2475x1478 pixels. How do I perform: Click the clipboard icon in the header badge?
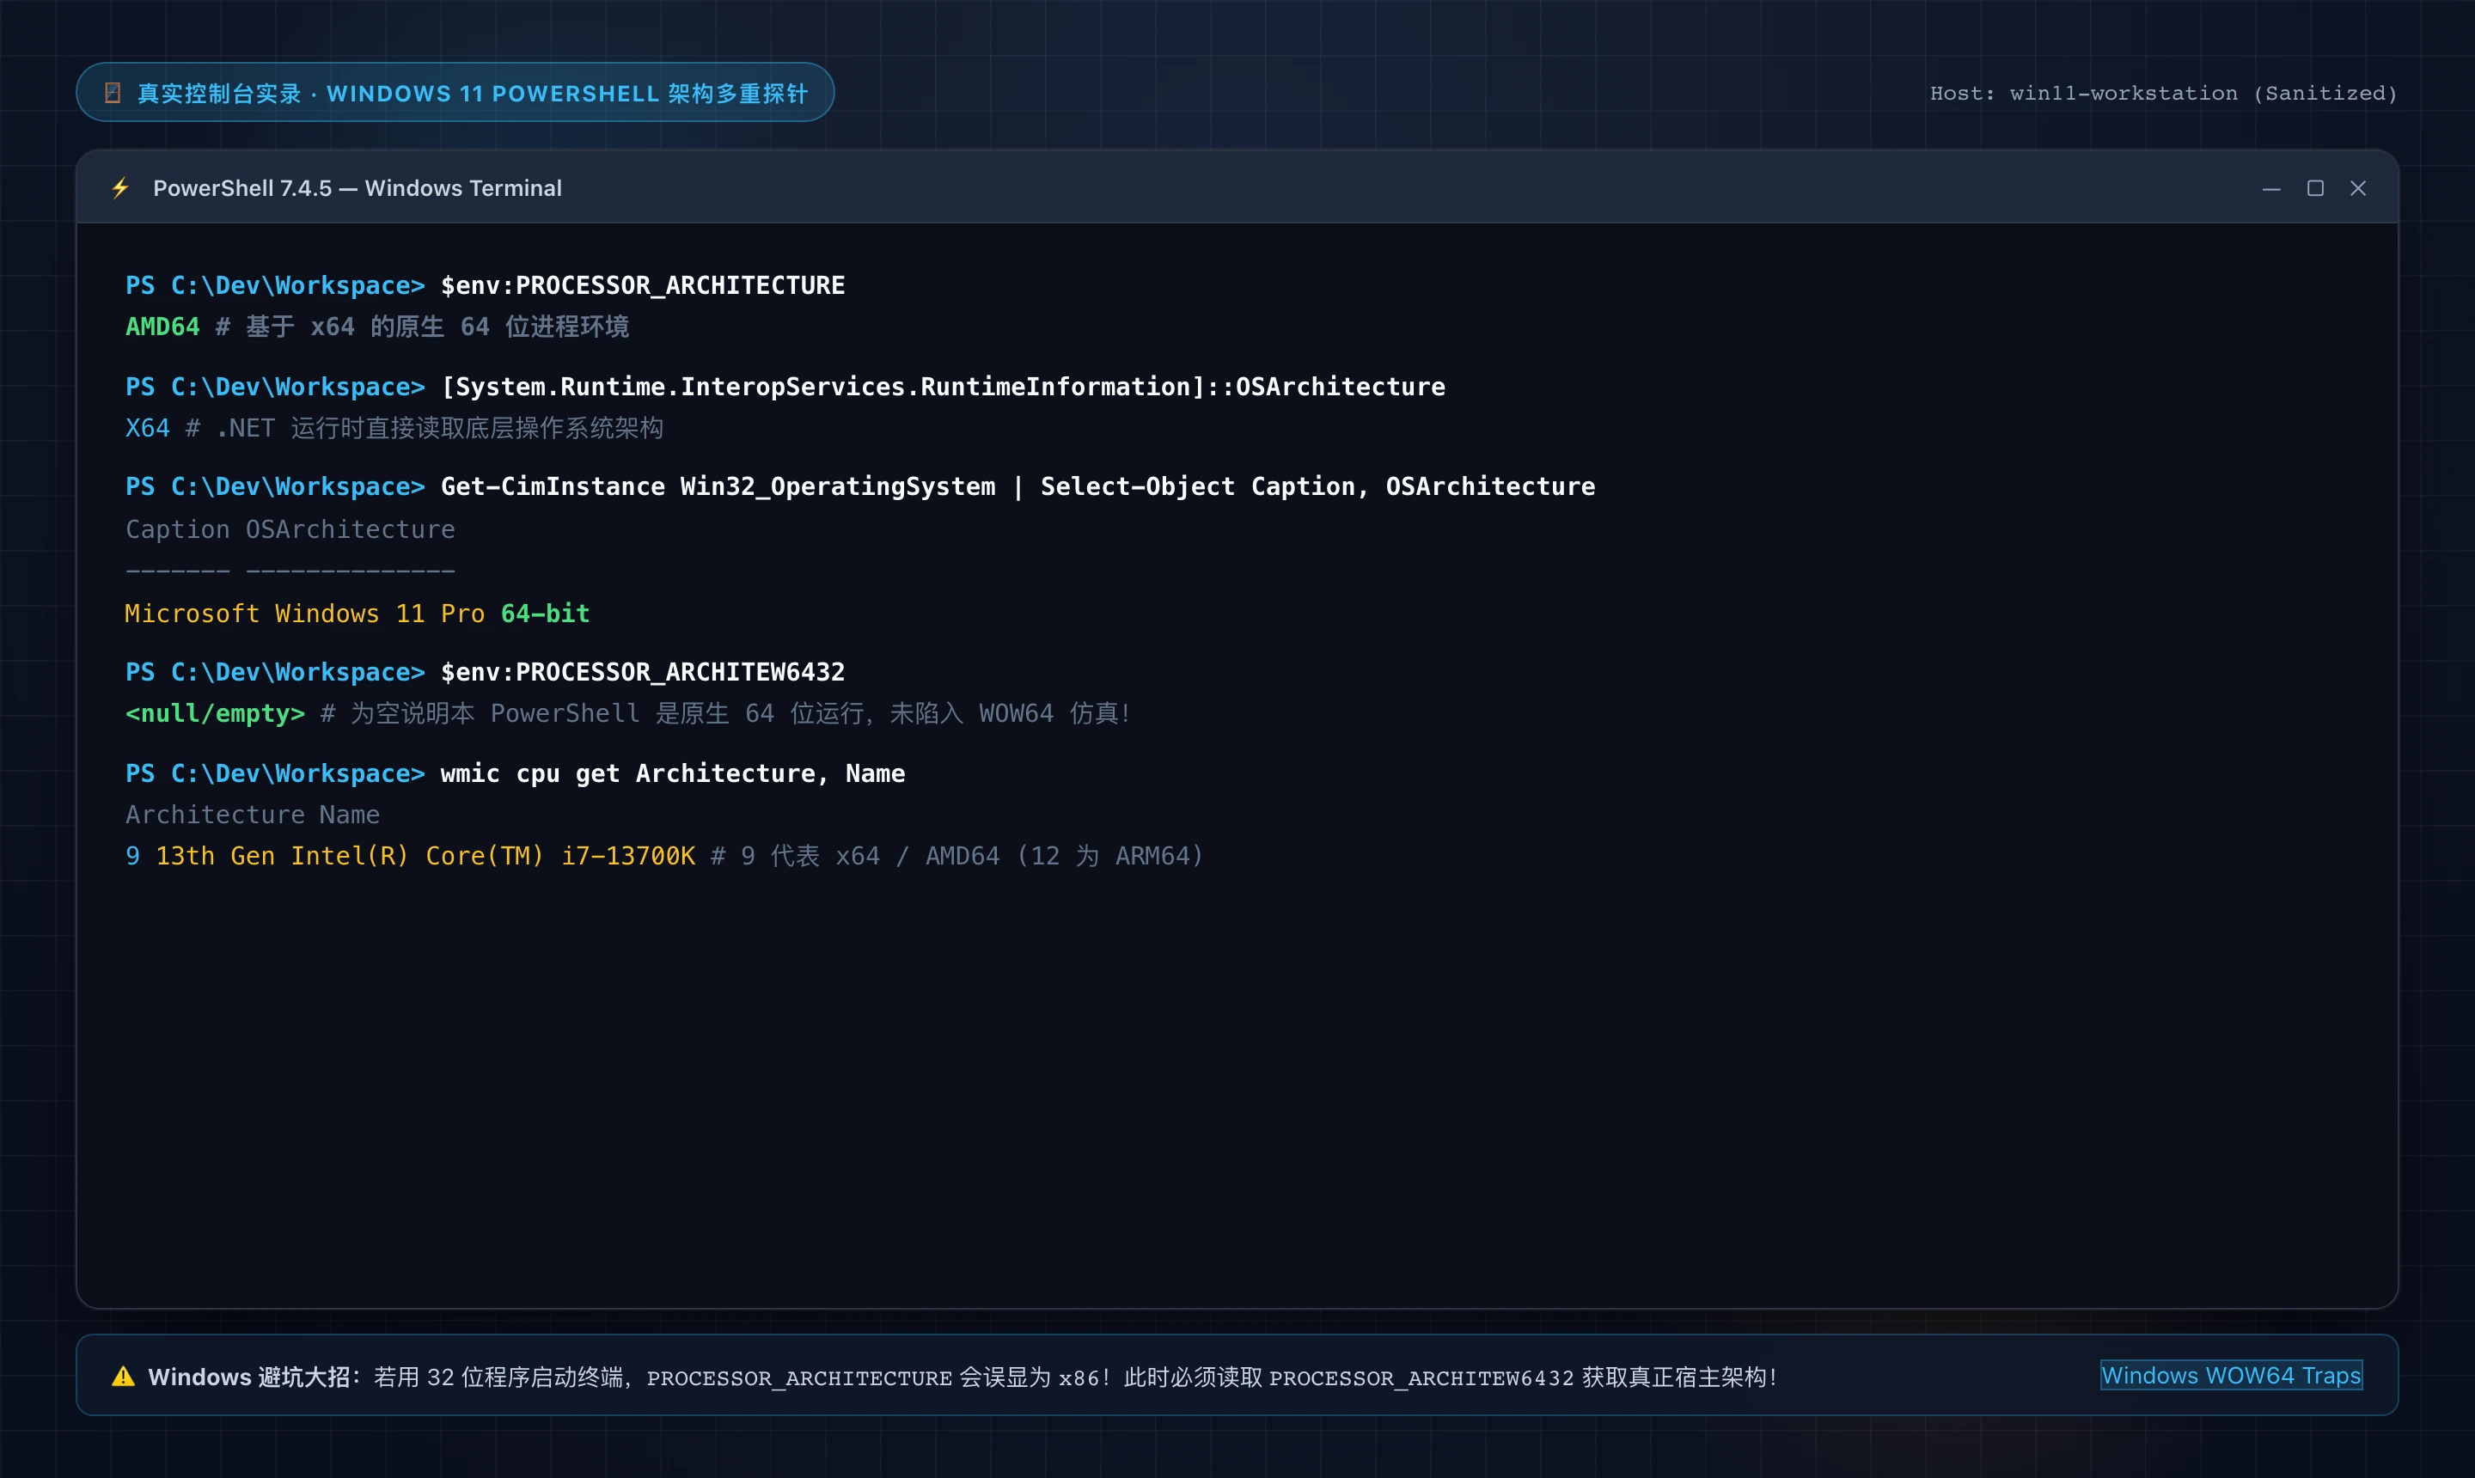coord(113,93)
